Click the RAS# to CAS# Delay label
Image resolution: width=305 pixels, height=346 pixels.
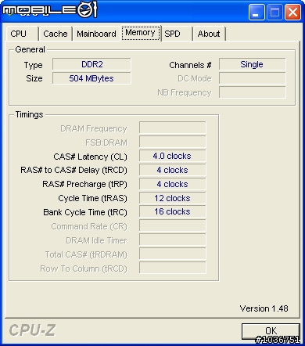pyautogui.click(x=74, y=170)
